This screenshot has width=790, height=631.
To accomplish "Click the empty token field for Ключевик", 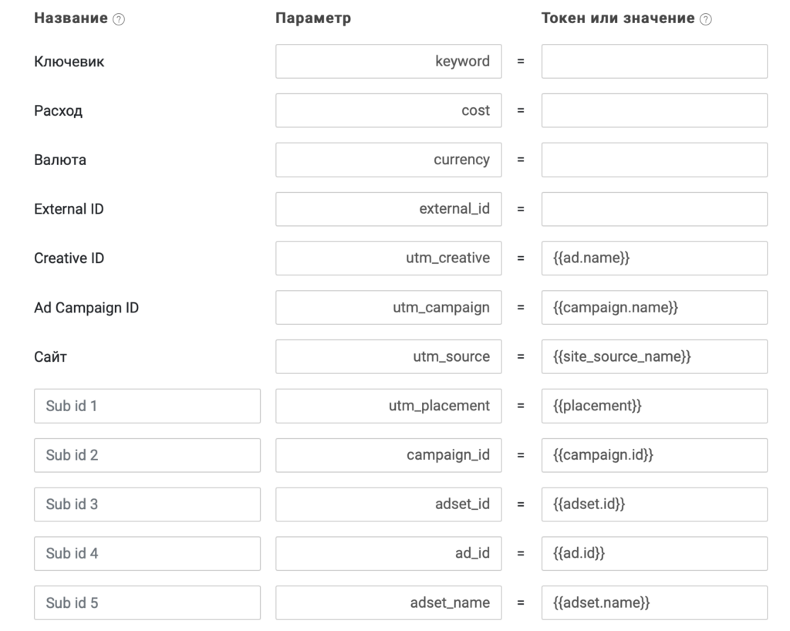I will coord(654,62).
